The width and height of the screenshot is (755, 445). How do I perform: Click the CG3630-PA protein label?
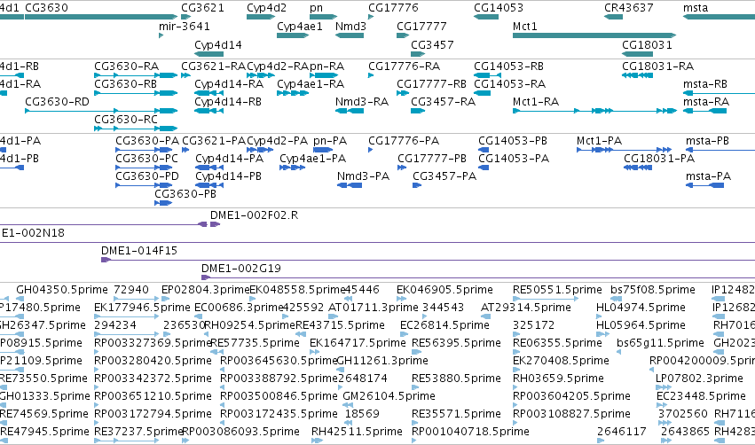click(147, 140)
